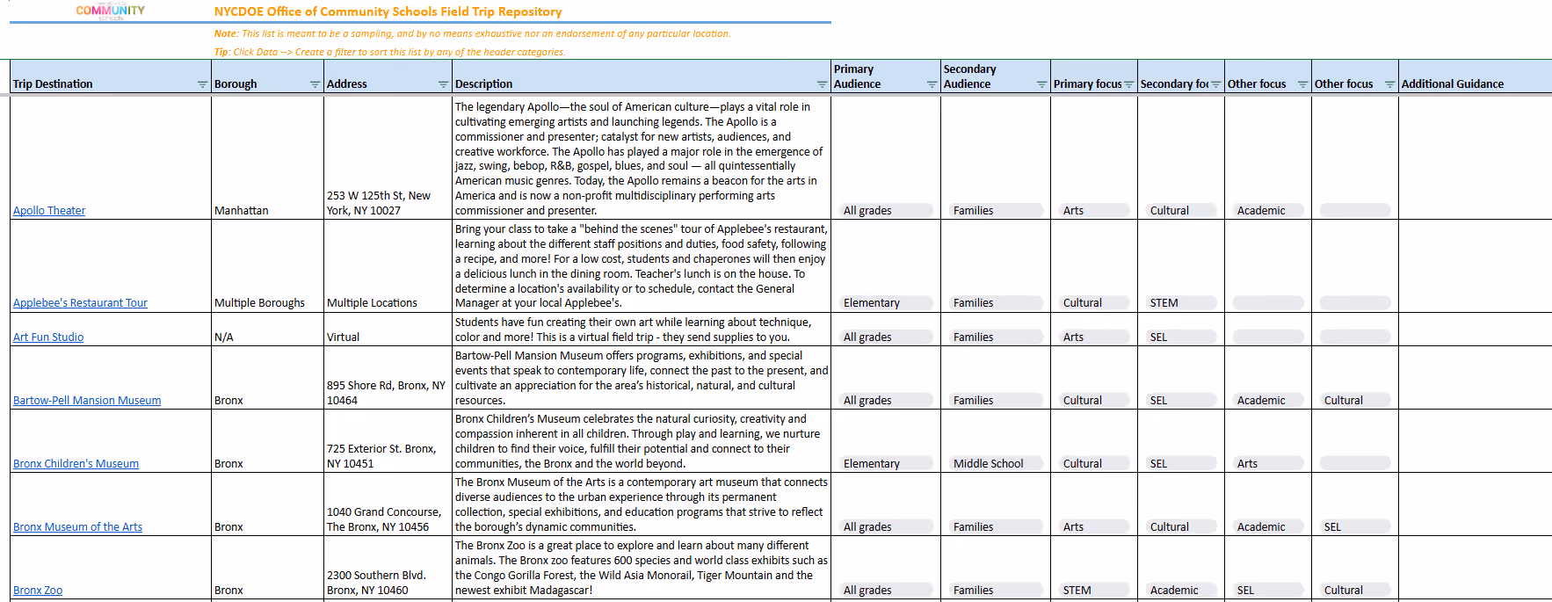Open Bronx Children's Museum link

pyautogui.click(x=76, y=464)
